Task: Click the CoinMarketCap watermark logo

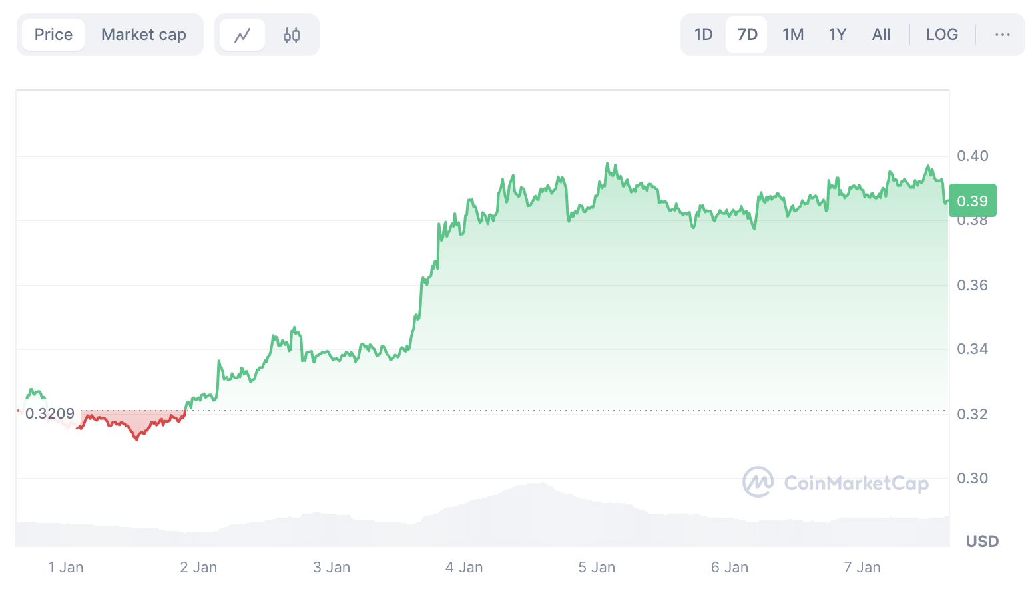Action: coord(836,483)
